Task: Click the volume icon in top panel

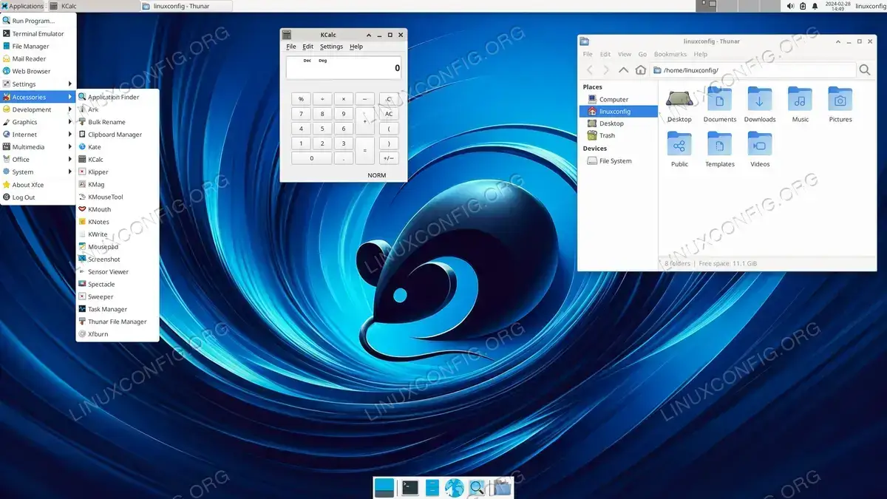Action: (x=790, y=6)
